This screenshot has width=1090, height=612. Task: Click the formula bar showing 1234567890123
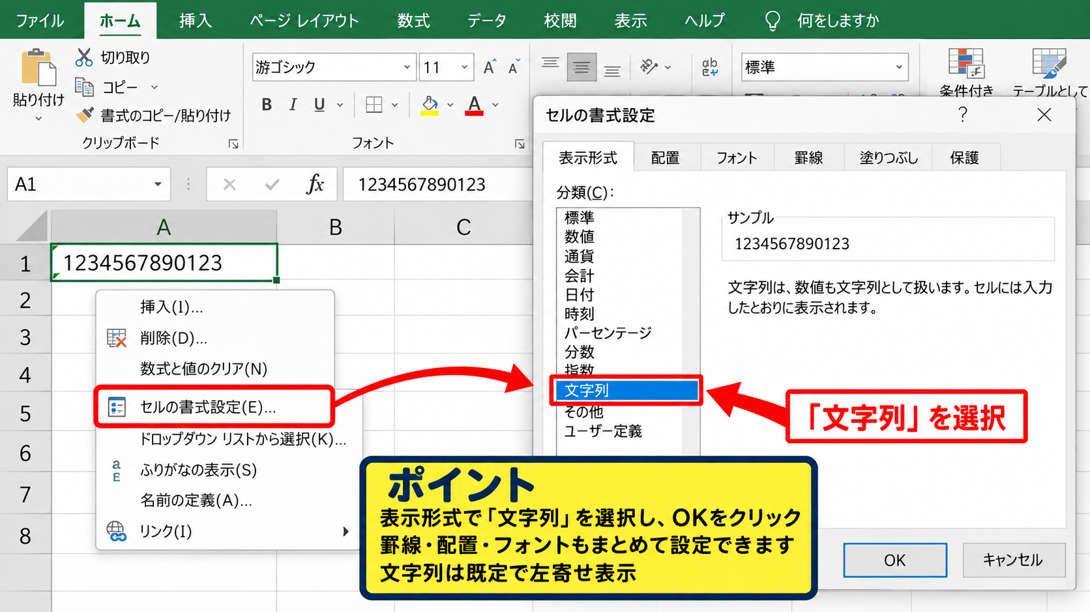point(437,184)
